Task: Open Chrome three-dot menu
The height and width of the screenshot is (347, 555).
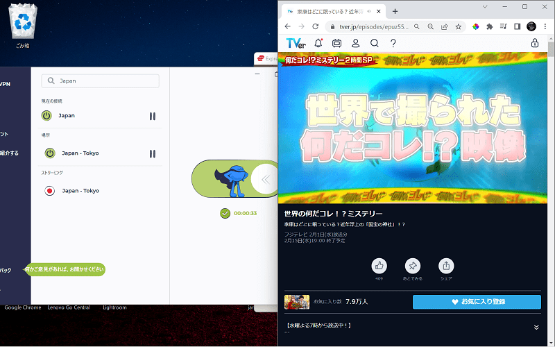Action: pyautogui.click(x=545, y=26)
